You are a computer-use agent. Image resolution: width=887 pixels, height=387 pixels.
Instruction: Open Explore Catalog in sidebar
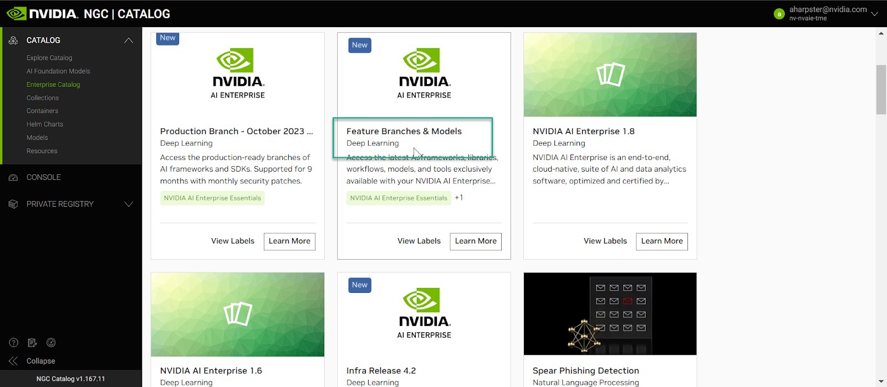tap(49, 58)
